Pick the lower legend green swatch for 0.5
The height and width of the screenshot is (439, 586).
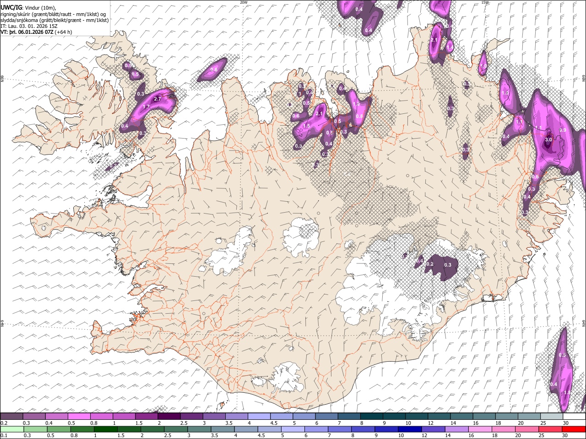click(59, 429)
